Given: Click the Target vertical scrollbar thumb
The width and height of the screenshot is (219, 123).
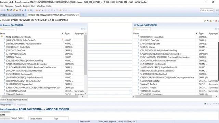Looking at the screenshot, I should pos(218,61).
